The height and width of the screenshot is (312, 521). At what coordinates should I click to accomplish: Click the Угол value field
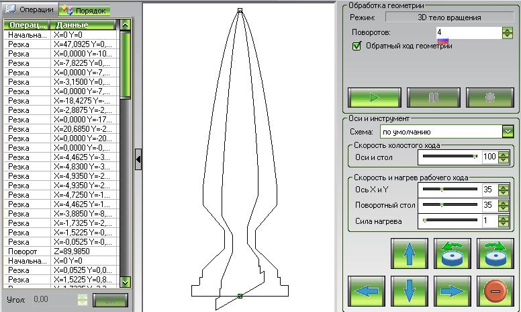(55, 299)
